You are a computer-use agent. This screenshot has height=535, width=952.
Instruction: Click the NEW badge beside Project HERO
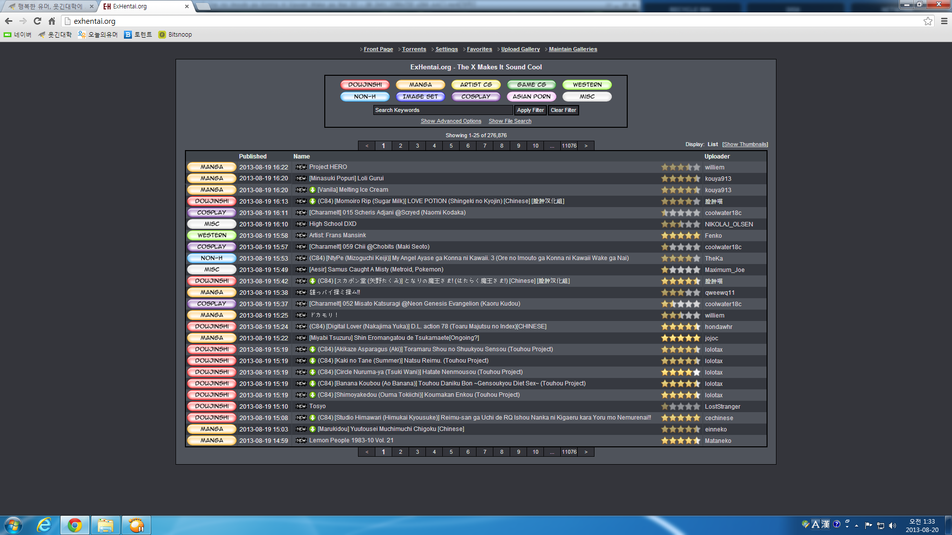point(301,167)
